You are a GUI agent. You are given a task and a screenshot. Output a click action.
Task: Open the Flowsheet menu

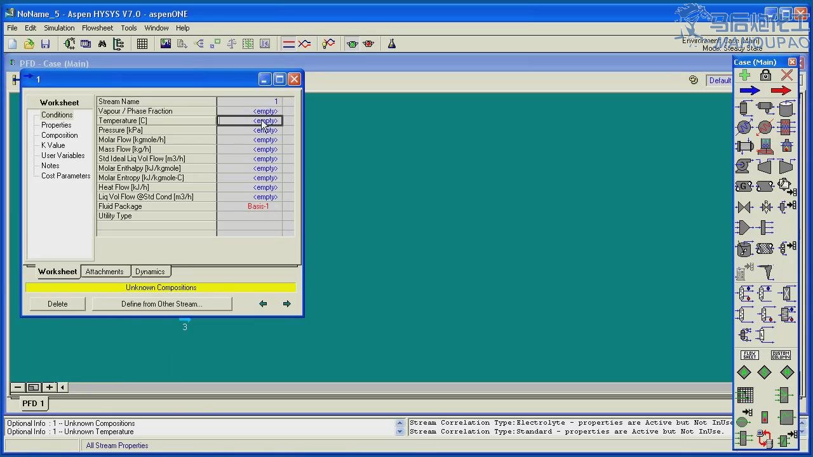[x=97, y=28]
